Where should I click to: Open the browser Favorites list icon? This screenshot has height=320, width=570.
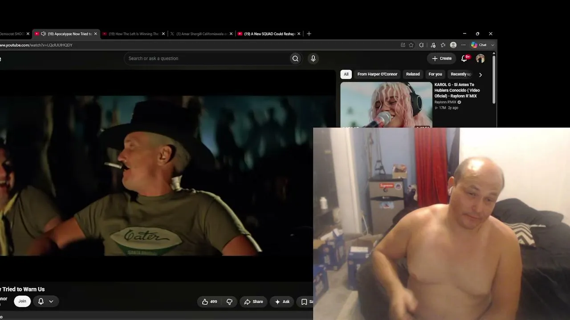(x=443, y=45)
